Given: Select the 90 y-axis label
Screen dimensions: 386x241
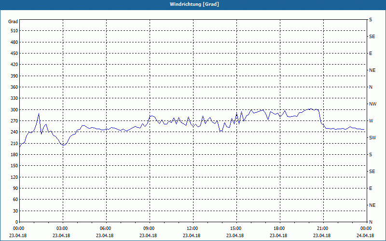Looking at the screenshot, I should [15, 188].
